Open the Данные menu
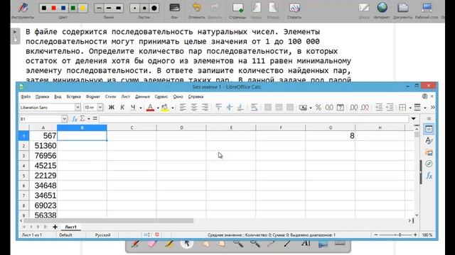This screenshot has height=255, width=455. pyautogui.click(x=142, y=96)
